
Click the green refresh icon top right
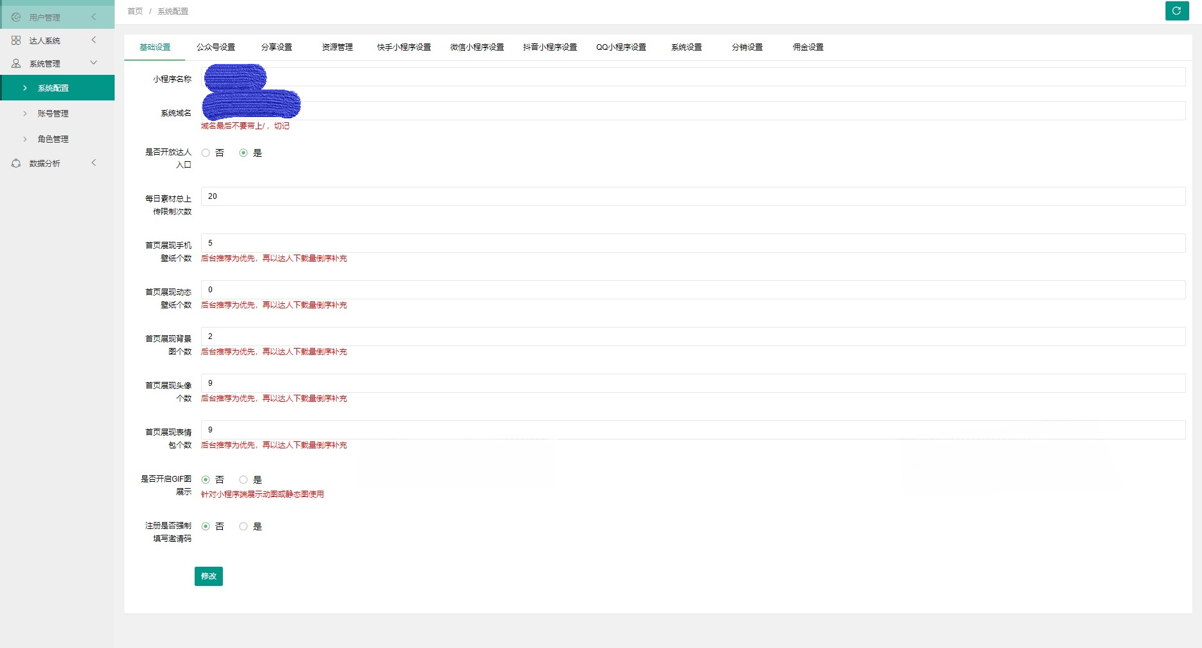coord(1176,11)
